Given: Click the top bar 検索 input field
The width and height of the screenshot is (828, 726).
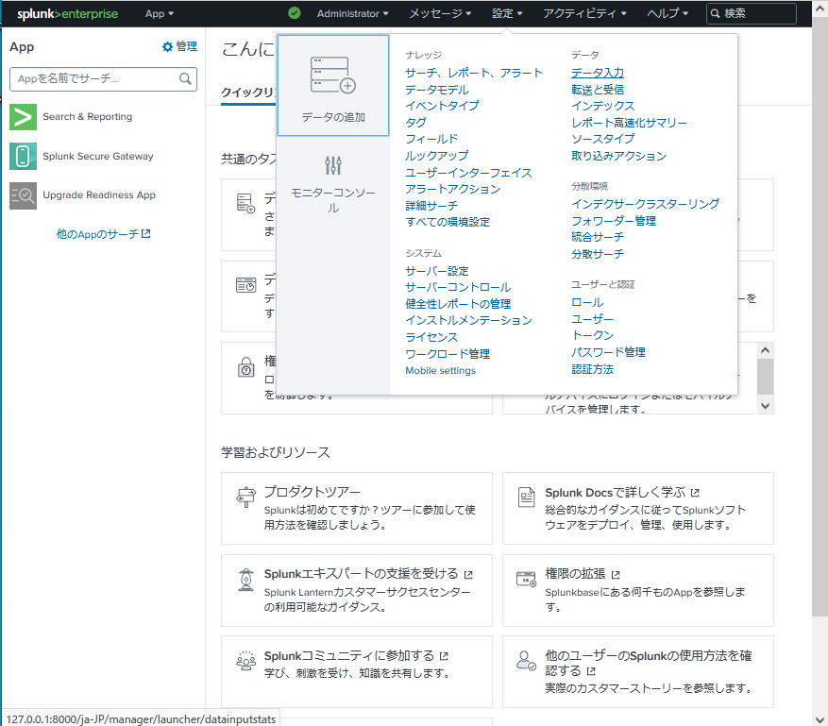Looking at the screenshot, I should (752, 14).
